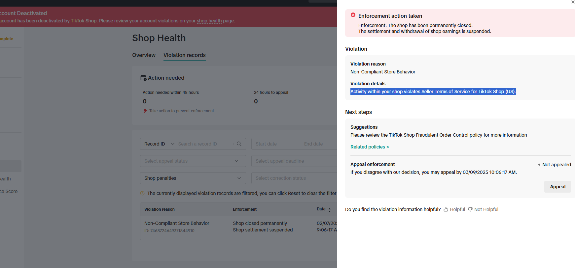Open Select appeal status dropdown
The height and width of the screenshot is (268, 575).
click(x=193, y=161)
